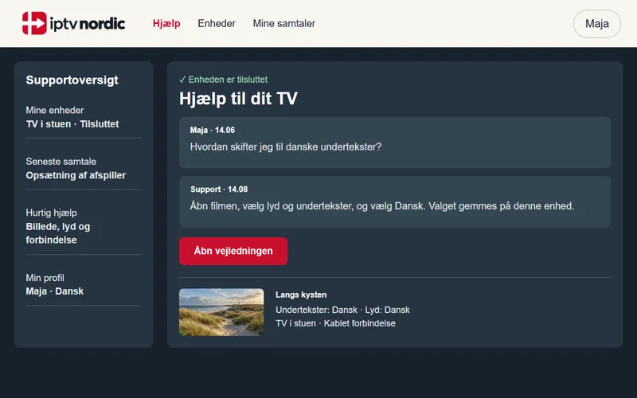This screenshot has height=398, width=637.
Task: Open the Hjælp navigation tab
Action: (x=166, y=24)
